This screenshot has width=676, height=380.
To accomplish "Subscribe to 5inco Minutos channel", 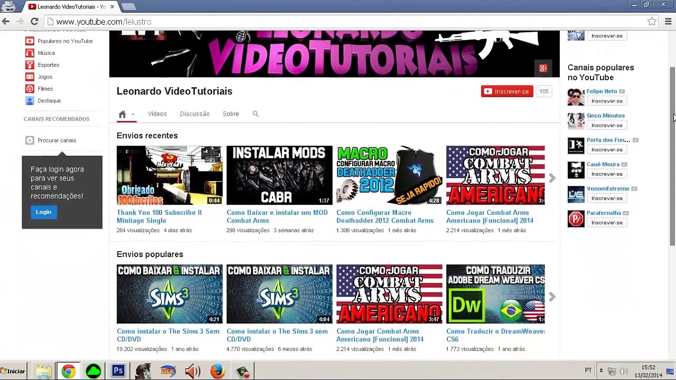I will 607,125.
